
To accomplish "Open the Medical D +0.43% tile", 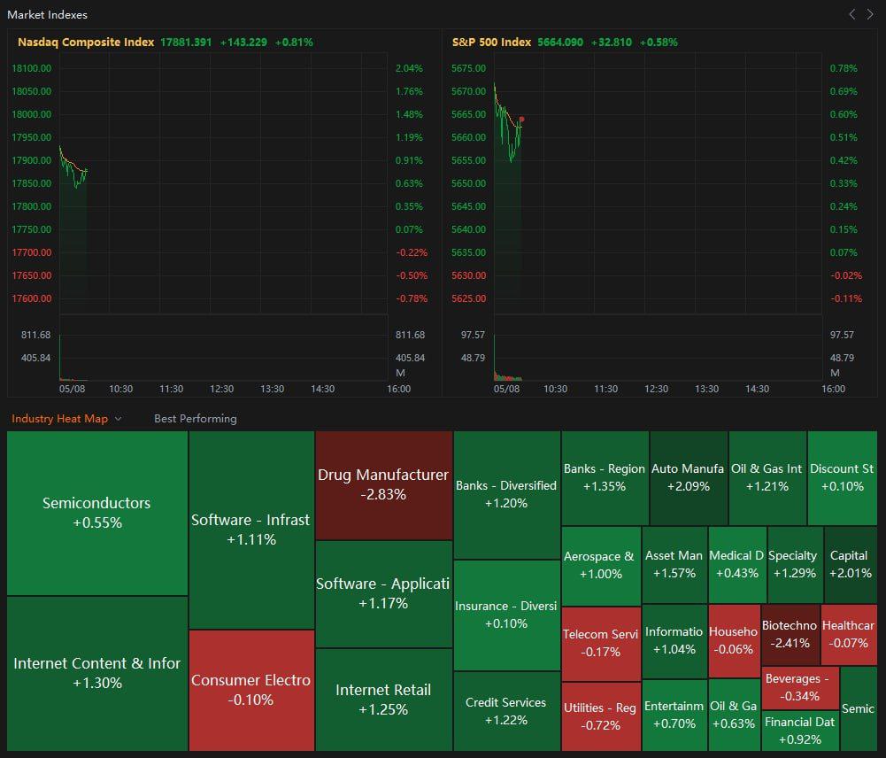I will 736,565.
